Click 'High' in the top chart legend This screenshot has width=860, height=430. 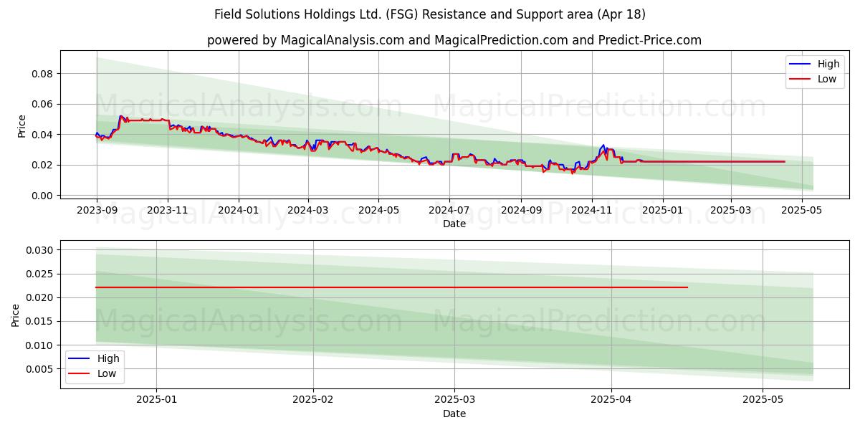828,64
